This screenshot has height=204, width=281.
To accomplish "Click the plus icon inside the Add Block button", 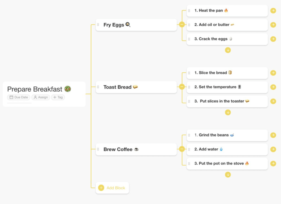I will (101, 188).
